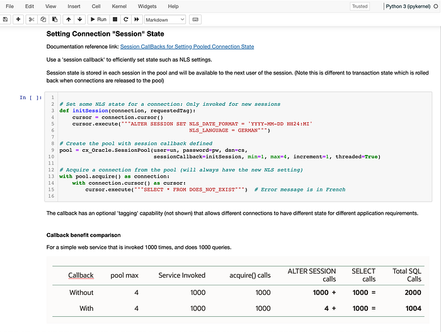
Task: Click the Python 3 kernel indicator
Action: click(x=408, y=6)
